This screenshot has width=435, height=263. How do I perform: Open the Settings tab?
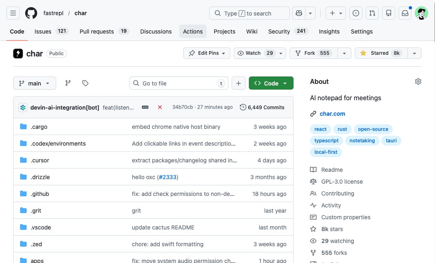(x=362, y=31)
